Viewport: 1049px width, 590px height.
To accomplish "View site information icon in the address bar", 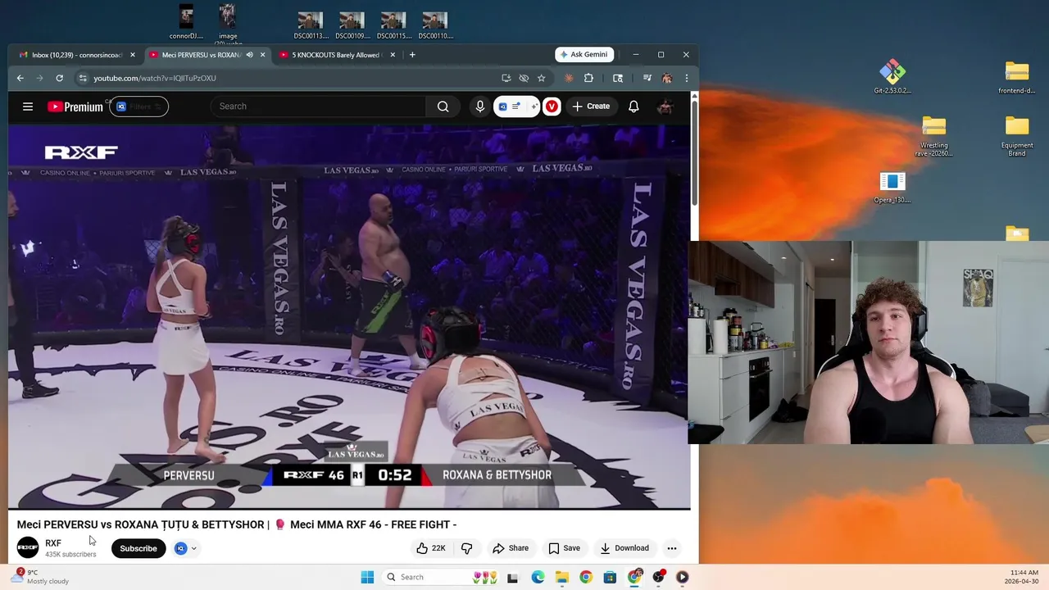I will (x=83, y=78).
